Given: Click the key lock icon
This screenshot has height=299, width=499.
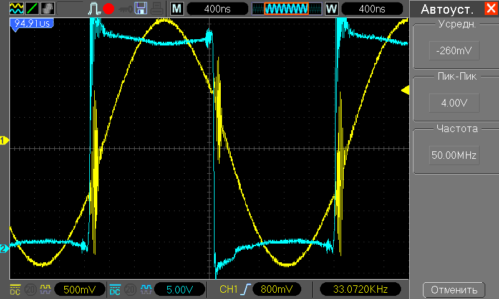Looking at the screenshot, I should click(125, 9).
